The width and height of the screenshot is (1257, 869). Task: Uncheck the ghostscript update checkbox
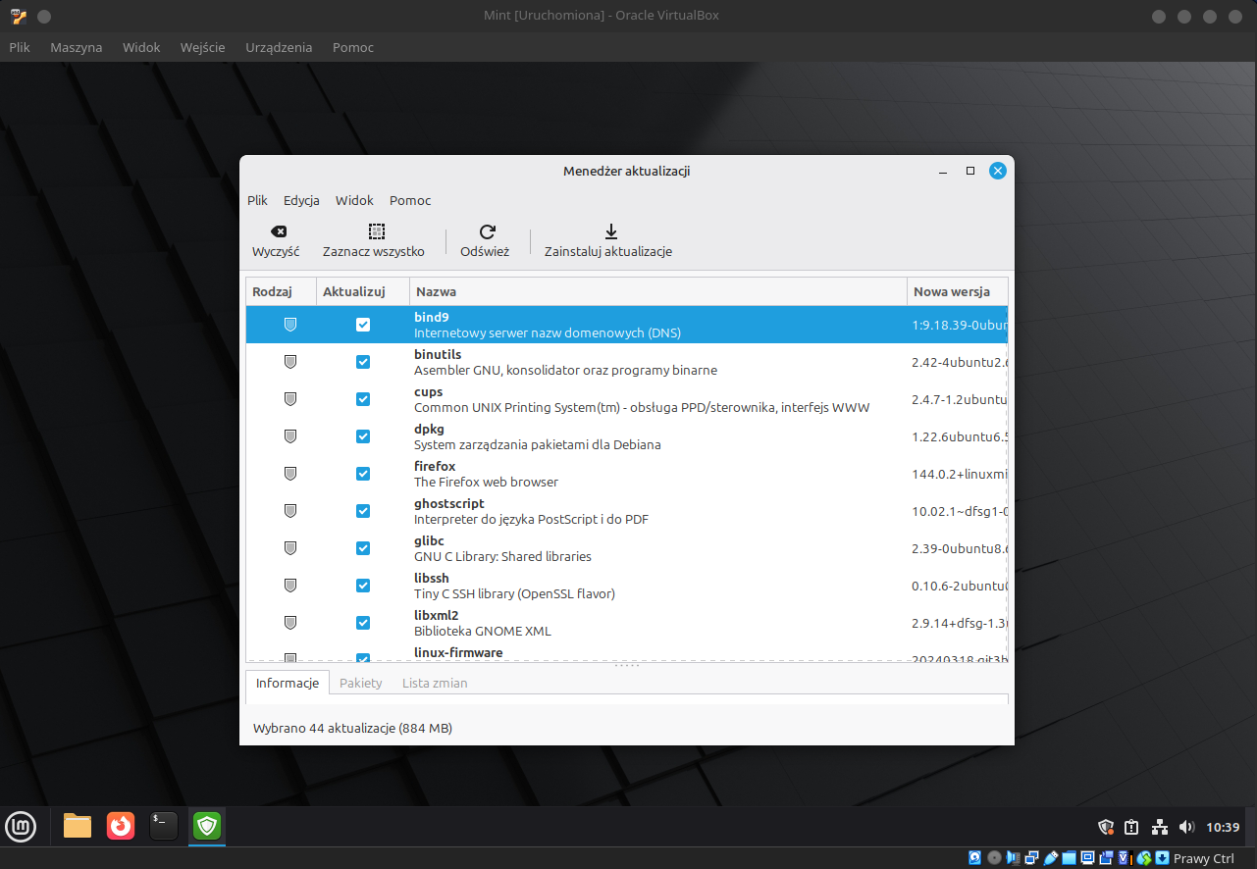click(363, 511)
